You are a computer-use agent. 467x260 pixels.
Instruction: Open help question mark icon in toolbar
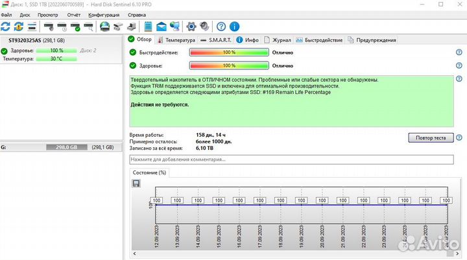point(221,27)
